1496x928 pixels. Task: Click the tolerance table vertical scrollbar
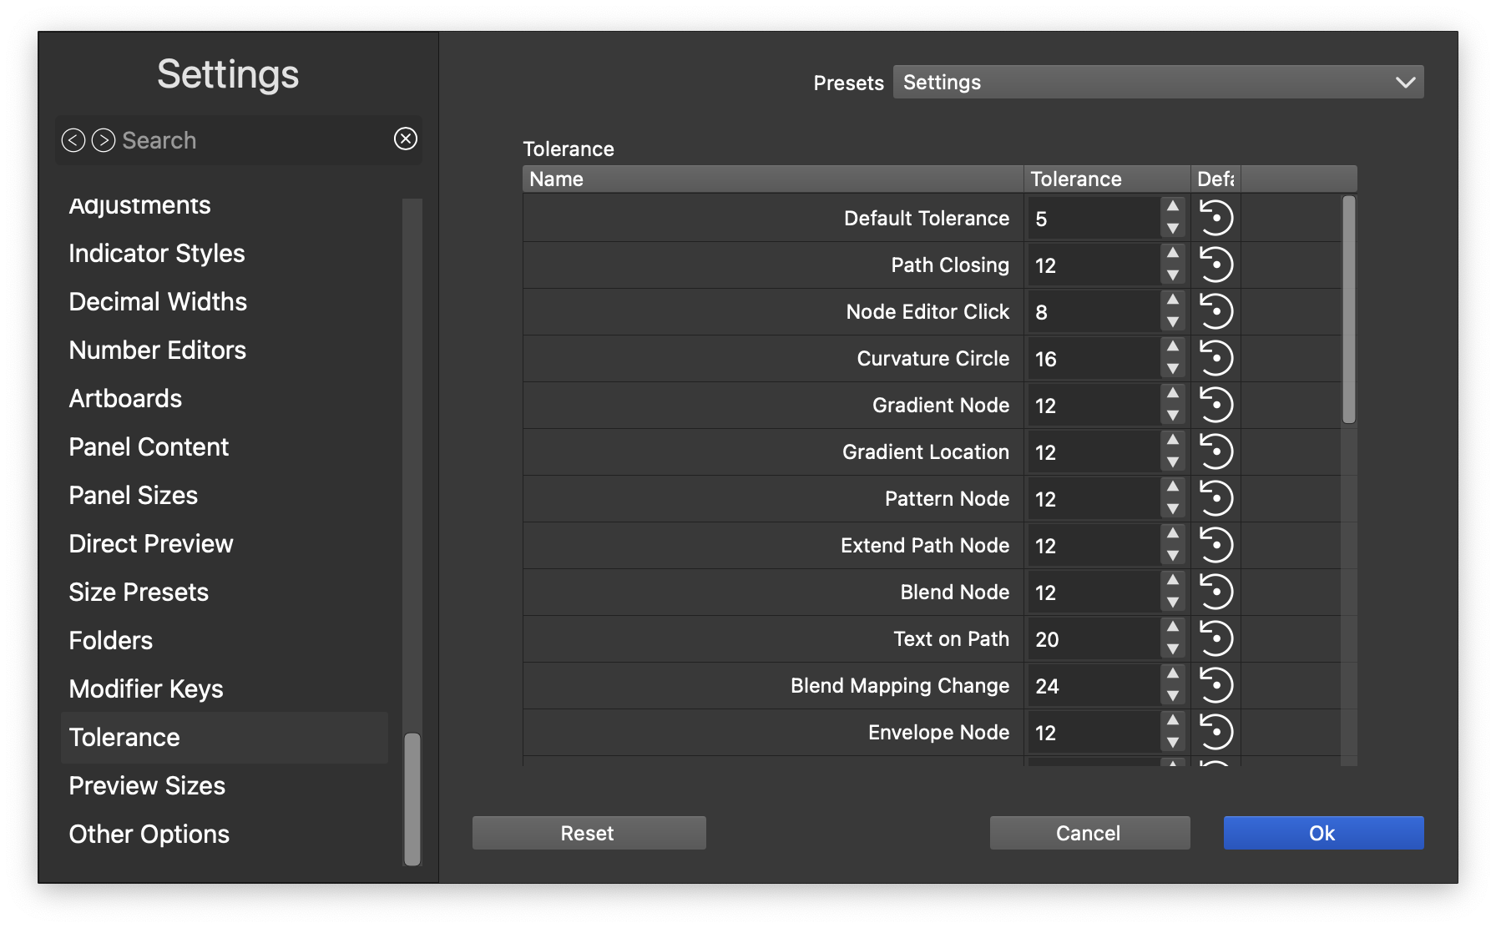[x=1348, y=310]
